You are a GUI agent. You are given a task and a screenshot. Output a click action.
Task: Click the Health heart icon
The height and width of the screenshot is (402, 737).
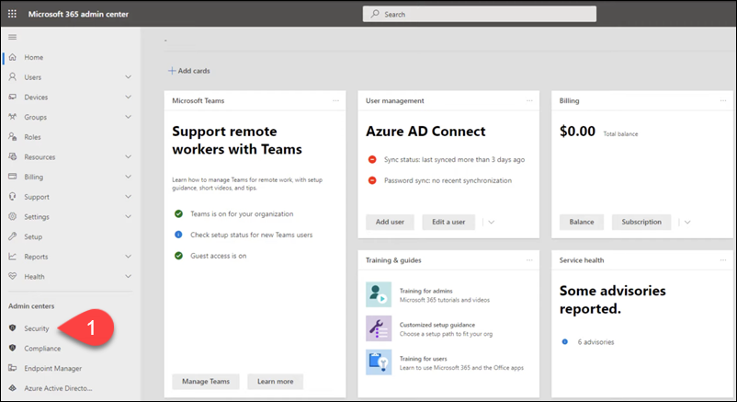coord(13,276)
